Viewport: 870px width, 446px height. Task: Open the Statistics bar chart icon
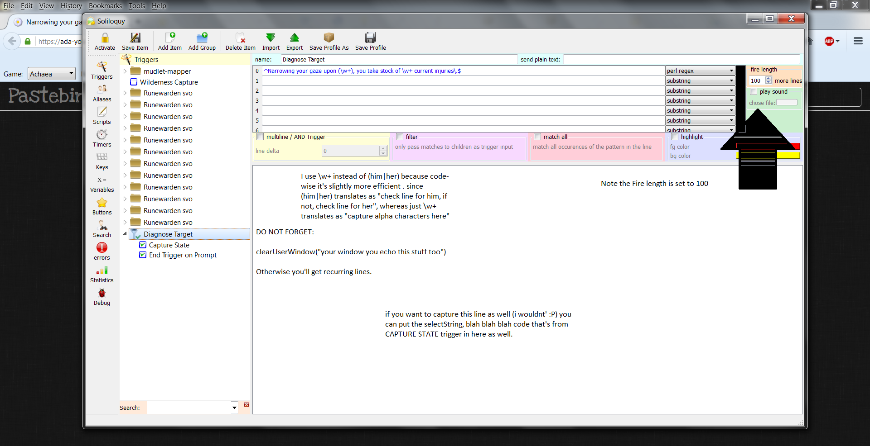102,270
